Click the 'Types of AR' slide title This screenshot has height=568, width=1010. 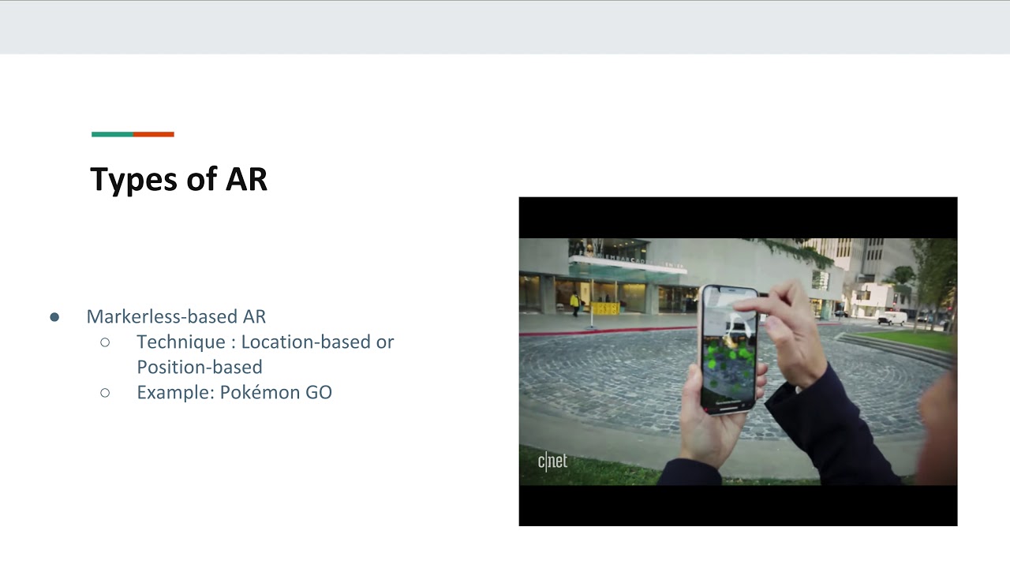178,180
